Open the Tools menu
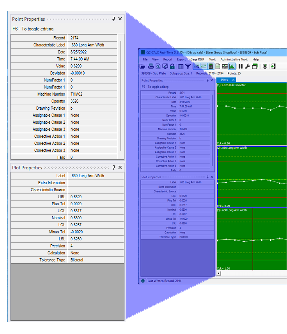This screenshot has height=334, width=287. pos(212,59)
